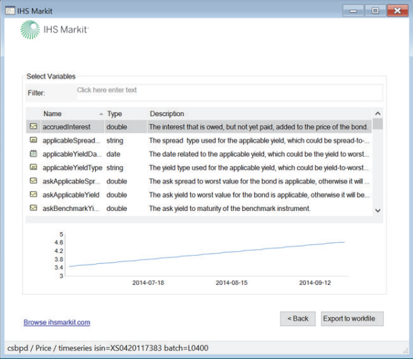Click description 'The ask spread to worst value'
This screenshot has height=359, width=413.
tap(259, 181)
